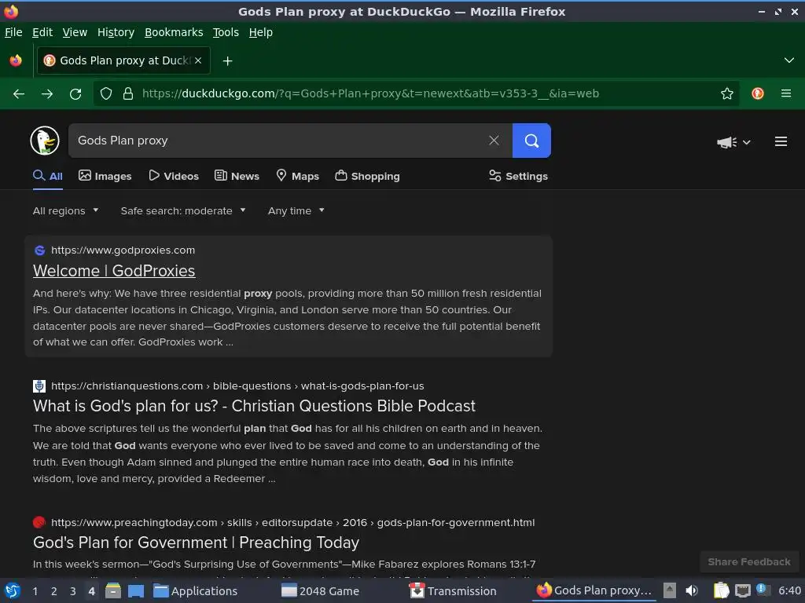Switch to workspace 4
This screenshot has height=603, width=805.
click(91, 591)
